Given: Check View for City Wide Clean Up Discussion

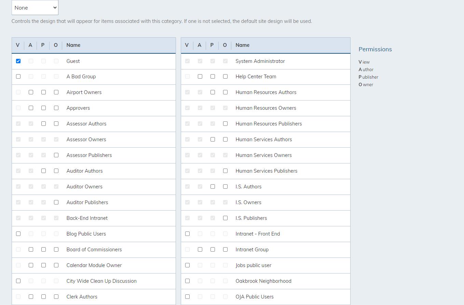Looking at the screenshot, I should (x=18, y=281).
